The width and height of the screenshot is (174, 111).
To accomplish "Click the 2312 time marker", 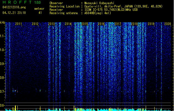I will coord(35,24).
